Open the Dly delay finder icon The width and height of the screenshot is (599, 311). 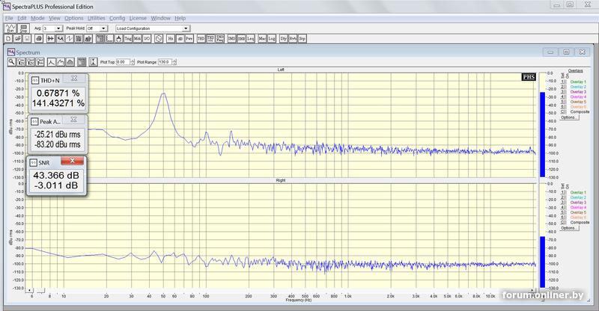(x=284, y=39)
